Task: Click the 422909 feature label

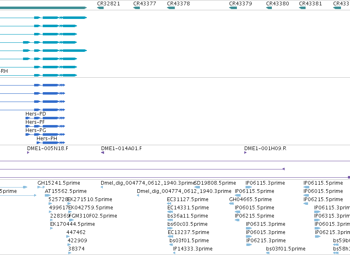Action: pyautogui.click(x=77, y=241)
